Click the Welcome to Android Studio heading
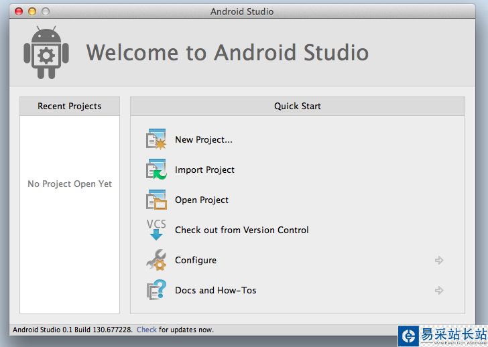488x347 pixels. coord(227,52)
